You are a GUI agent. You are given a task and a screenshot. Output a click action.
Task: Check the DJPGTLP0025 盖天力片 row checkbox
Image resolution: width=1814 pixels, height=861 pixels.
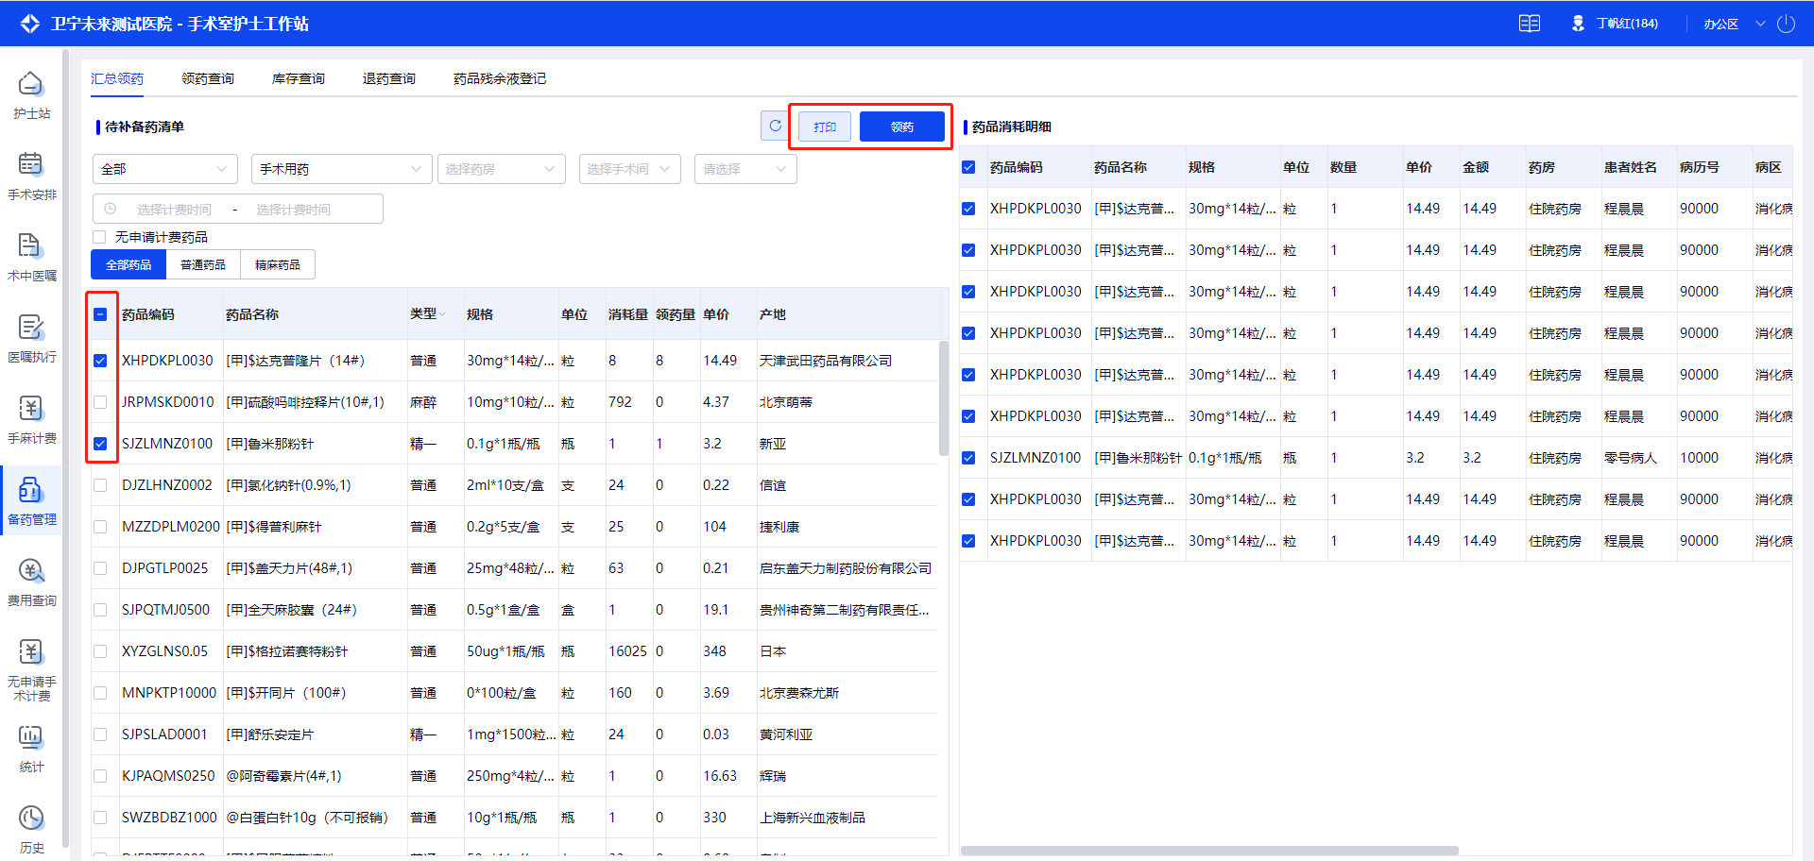point(100,568)
